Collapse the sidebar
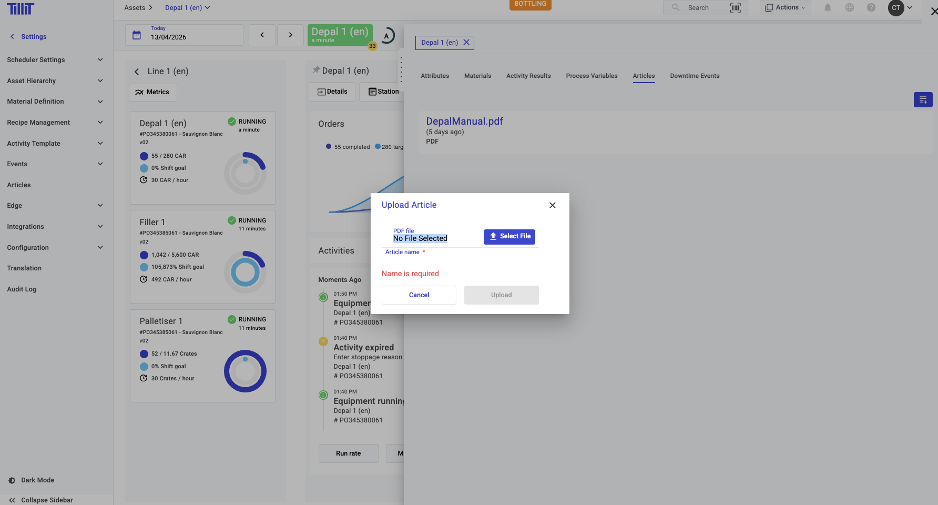Screen dimensions: 938x505 coord(47,500)
